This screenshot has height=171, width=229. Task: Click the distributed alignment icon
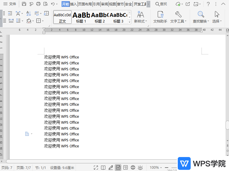click(11, 21)
